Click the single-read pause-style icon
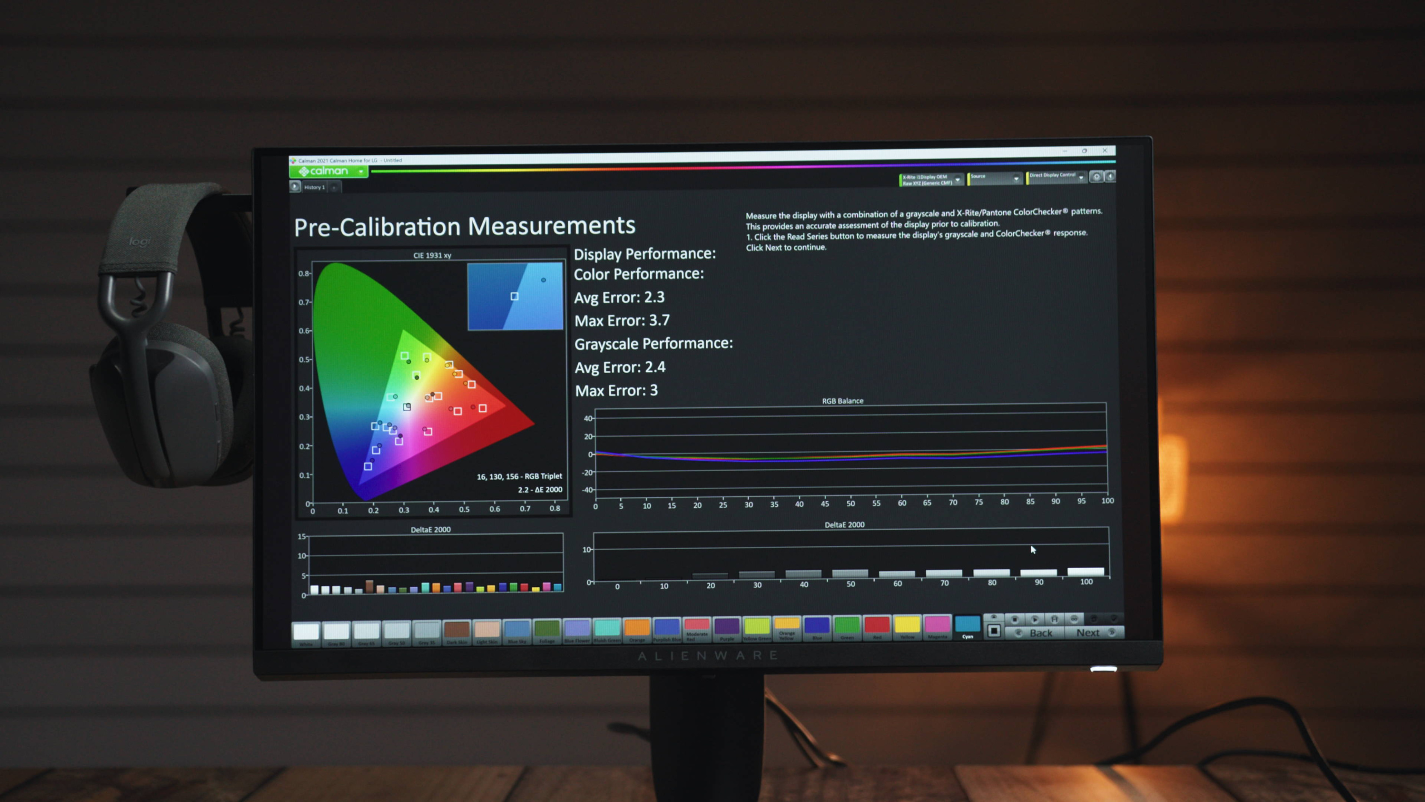The height and width of the screenshot is (802, 1425). tap(1054, 619)
